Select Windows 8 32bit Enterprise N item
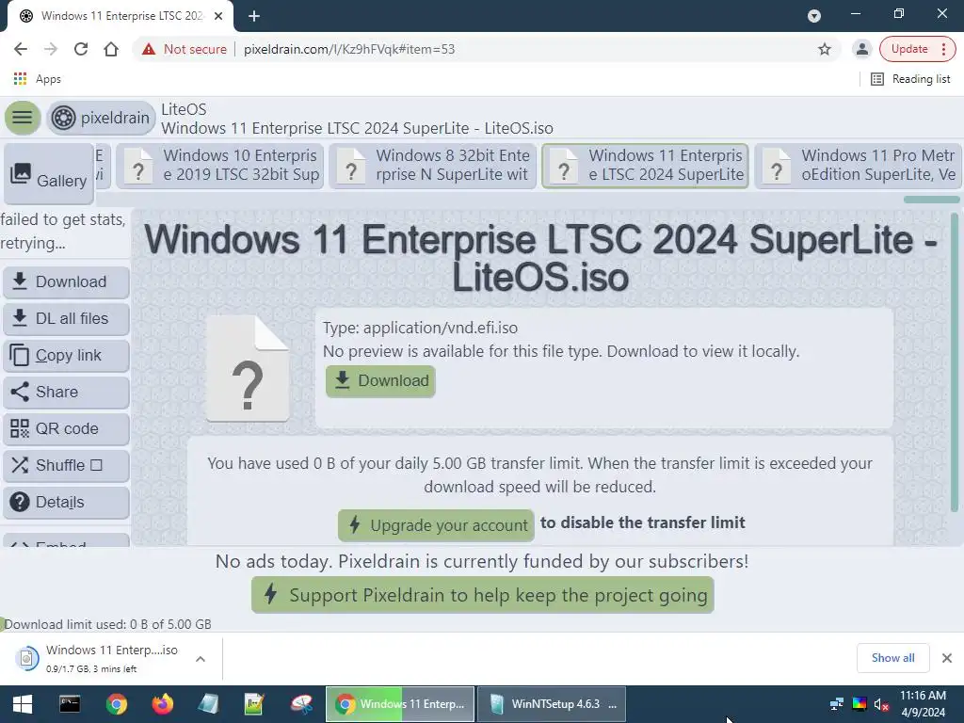Image resolution: width=964 pixels, height=723 pixels. click(x=433, y=166)
